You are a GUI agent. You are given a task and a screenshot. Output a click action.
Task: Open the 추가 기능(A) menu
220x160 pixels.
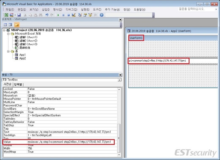pyautogui.click(x=112, y=10)
